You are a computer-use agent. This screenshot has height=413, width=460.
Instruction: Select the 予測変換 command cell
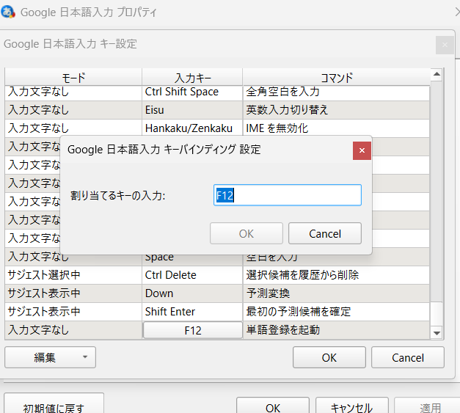coord(336,293)
